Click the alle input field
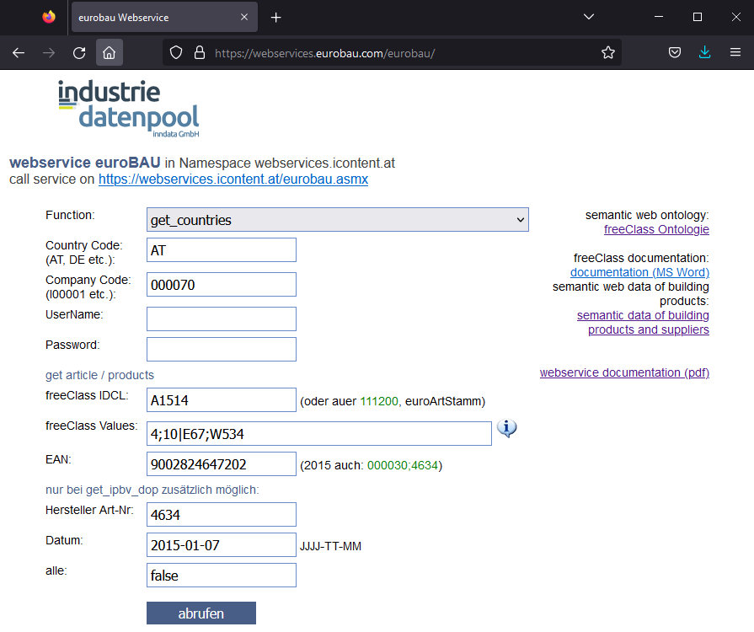The height and width of the screenshot is (632, 754). tap(222, 576)
